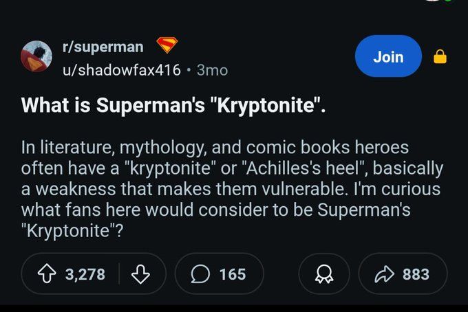
Task: Open the post title What is Superman's "Kryptonite"
Action: tap(173, 105)
